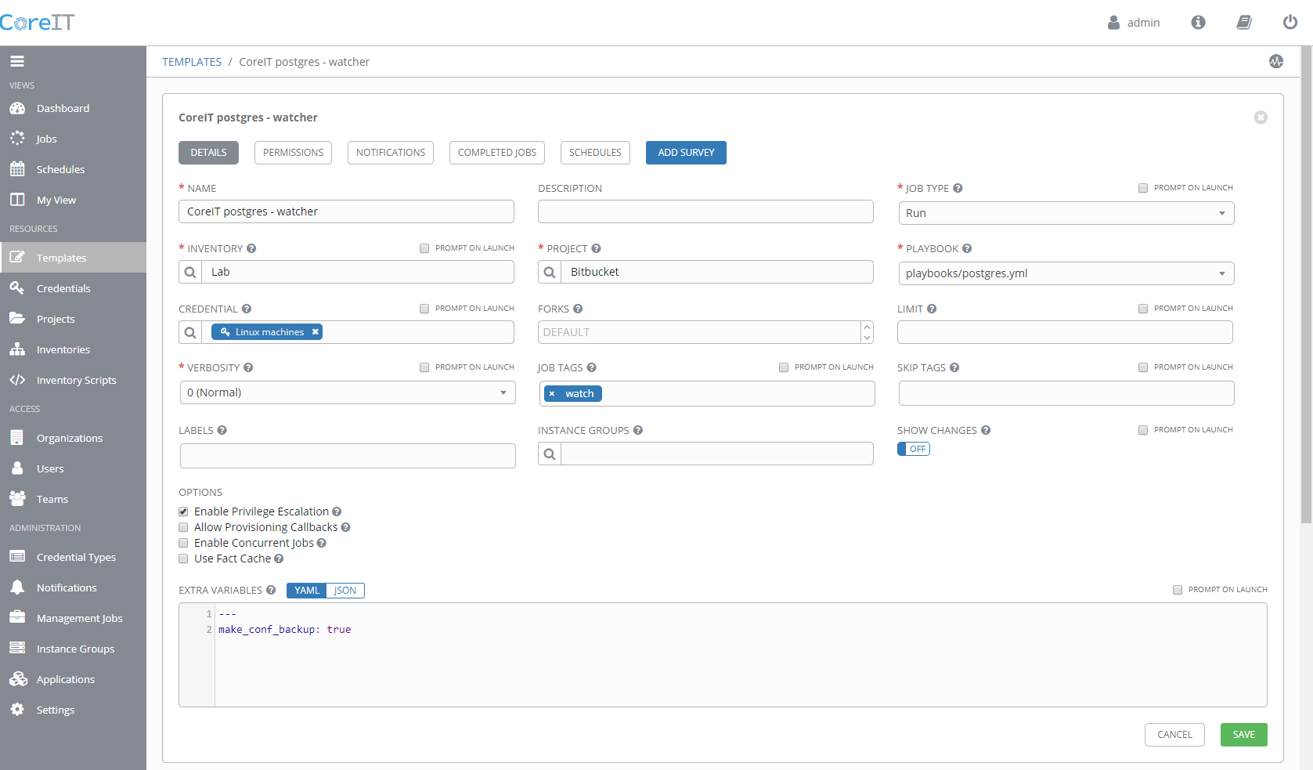Open the Users person icon
The width and height of the screenshot is (1313, 770).
17,468
